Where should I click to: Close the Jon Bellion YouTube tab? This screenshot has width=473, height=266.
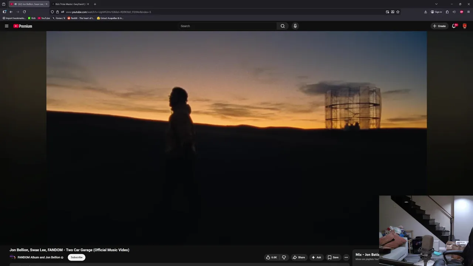(47, 4)
